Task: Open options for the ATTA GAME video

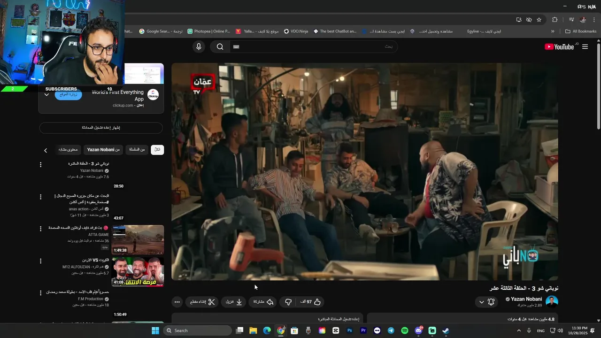Action: (40, 229)
